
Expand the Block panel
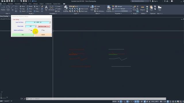(98, 13)
